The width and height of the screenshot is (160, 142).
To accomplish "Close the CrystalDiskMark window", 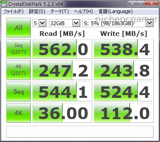I will coord(152,3).
